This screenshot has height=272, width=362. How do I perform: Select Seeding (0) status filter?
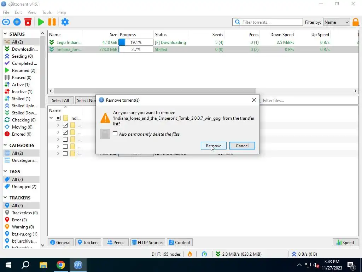21,56
